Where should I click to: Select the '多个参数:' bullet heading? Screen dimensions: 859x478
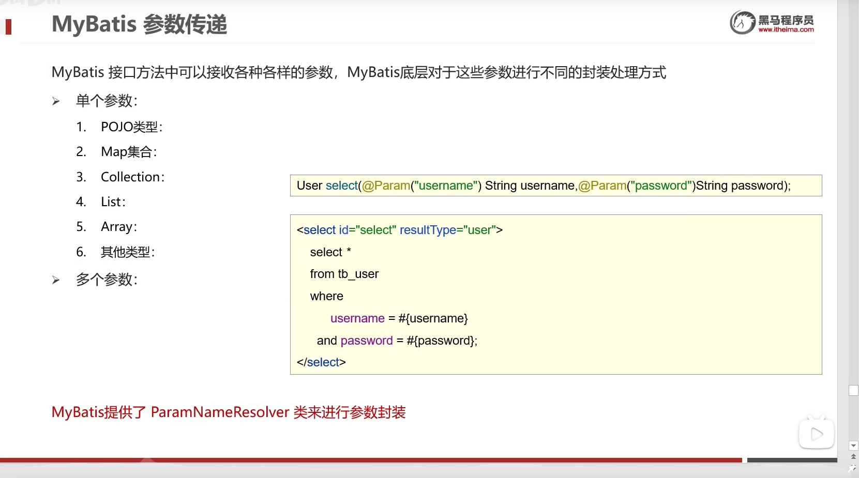pos(107,280)
